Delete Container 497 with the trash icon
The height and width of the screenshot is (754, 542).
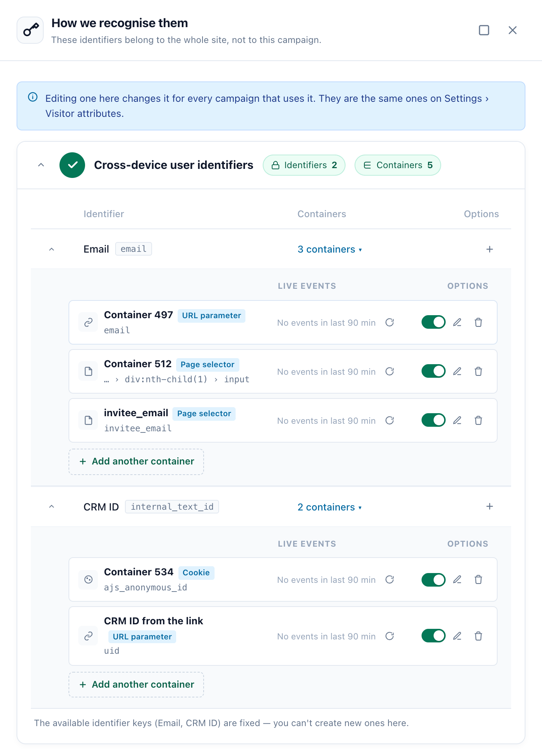(478, 322)
